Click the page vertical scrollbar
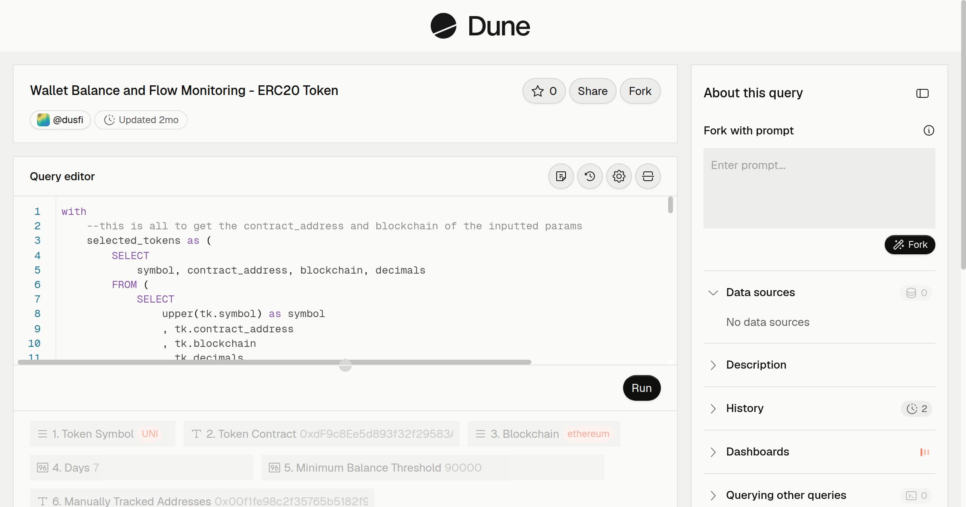This screenshot has width=966, height=507. pyautogui.click(x=963, y=135)
